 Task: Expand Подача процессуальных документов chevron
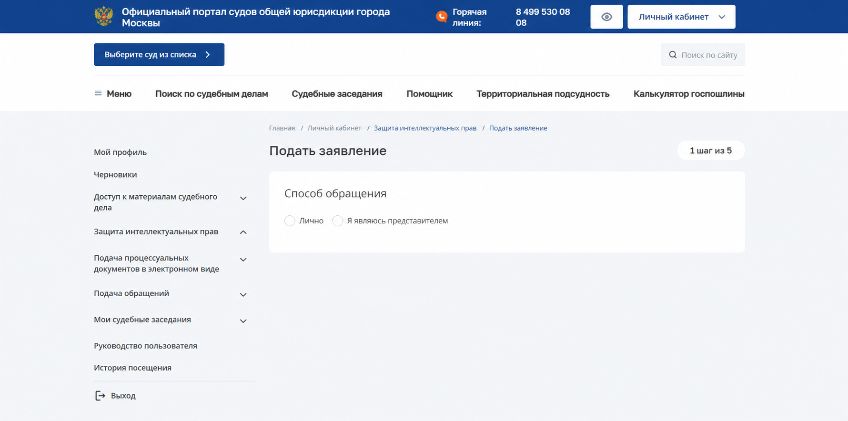pos(243,260)
